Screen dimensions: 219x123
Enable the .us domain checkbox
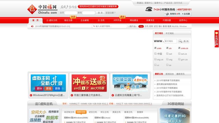(167, 65)
